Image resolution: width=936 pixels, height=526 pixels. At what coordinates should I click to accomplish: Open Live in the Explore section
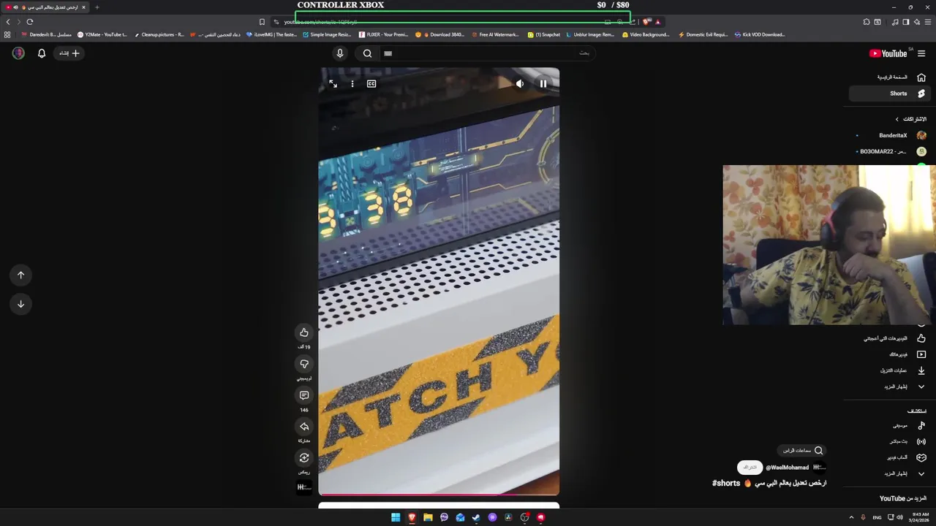pos(889,441)
